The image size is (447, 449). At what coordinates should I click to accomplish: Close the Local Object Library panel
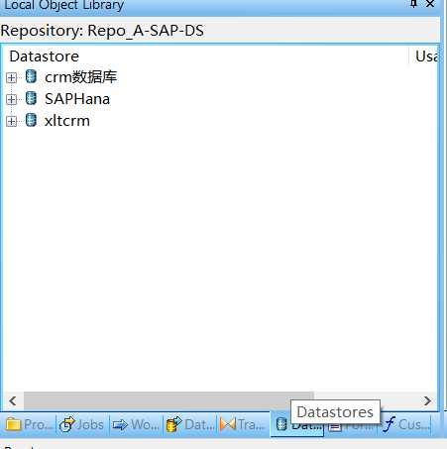430,4
